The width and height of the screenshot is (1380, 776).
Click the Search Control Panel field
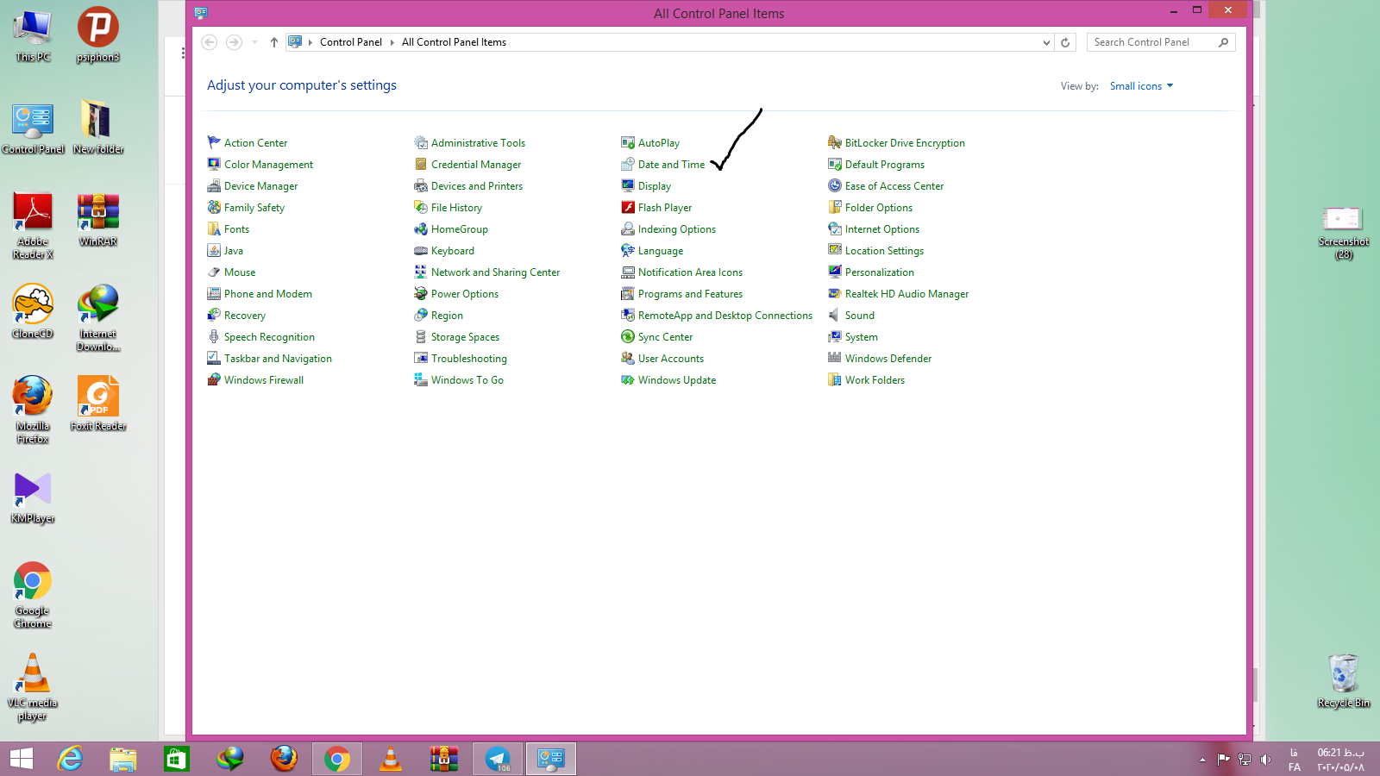click(1161, 42)
